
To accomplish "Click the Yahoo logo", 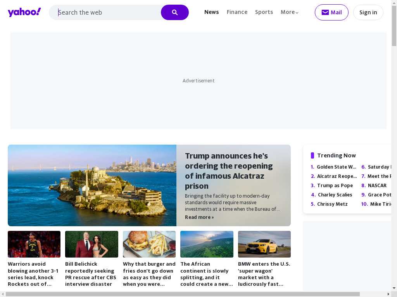I will coord(24,12).
